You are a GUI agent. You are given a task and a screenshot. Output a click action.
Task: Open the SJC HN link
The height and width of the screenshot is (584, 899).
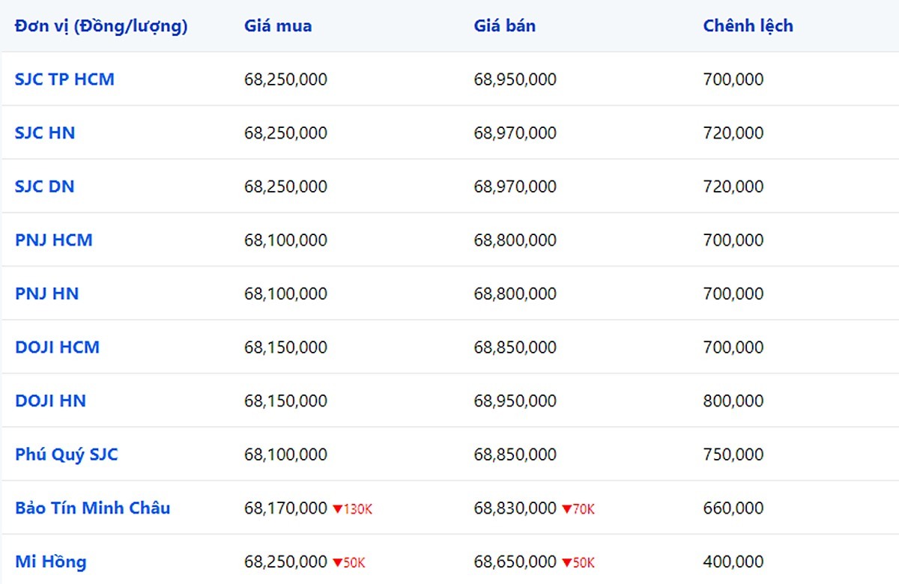(45, 133)
